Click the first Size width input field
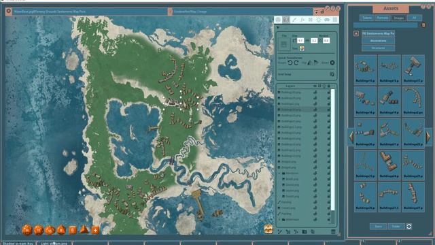The image size is (435, 245). click(300, 41)
